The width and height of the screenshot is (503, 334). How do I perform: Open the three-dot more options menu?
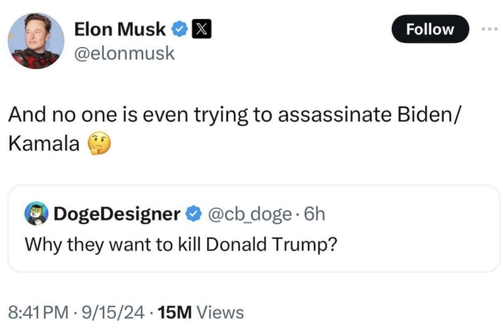[x=490, y=29]
